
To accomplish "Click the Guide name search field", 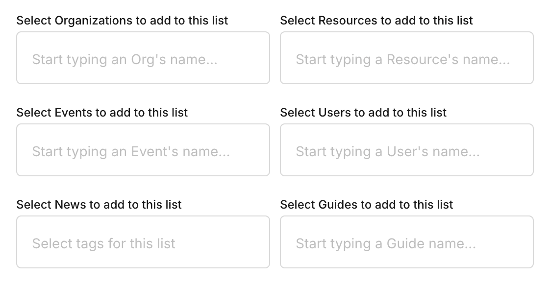I will click(x=407, y=242).
